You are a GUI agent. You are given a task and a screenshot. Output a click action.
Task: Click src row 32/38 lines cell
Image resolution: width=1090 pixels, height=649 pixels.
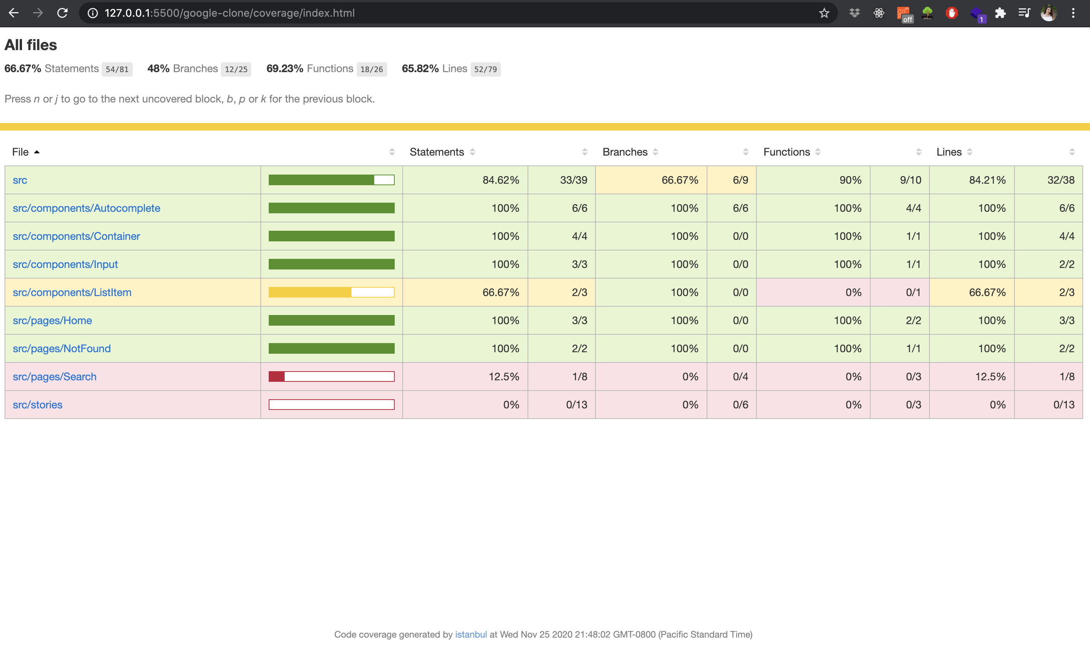pos(1049,180)
